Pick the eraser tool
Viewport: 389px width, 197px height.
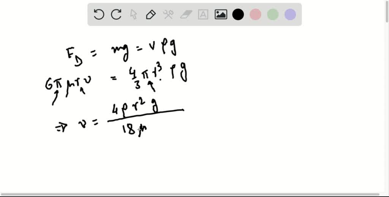click(186, 15)
